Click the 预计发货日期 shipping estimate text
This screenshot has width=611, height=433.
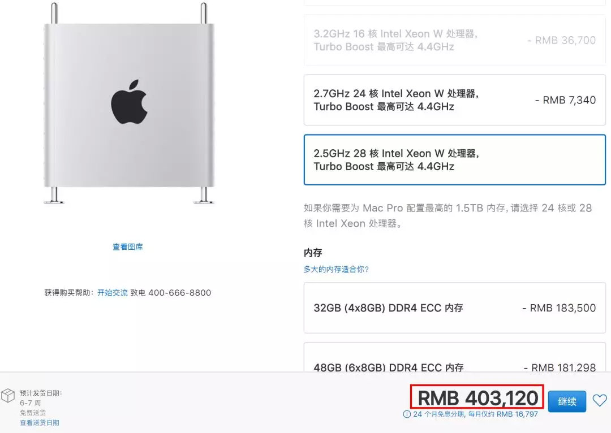coord(41,393)
